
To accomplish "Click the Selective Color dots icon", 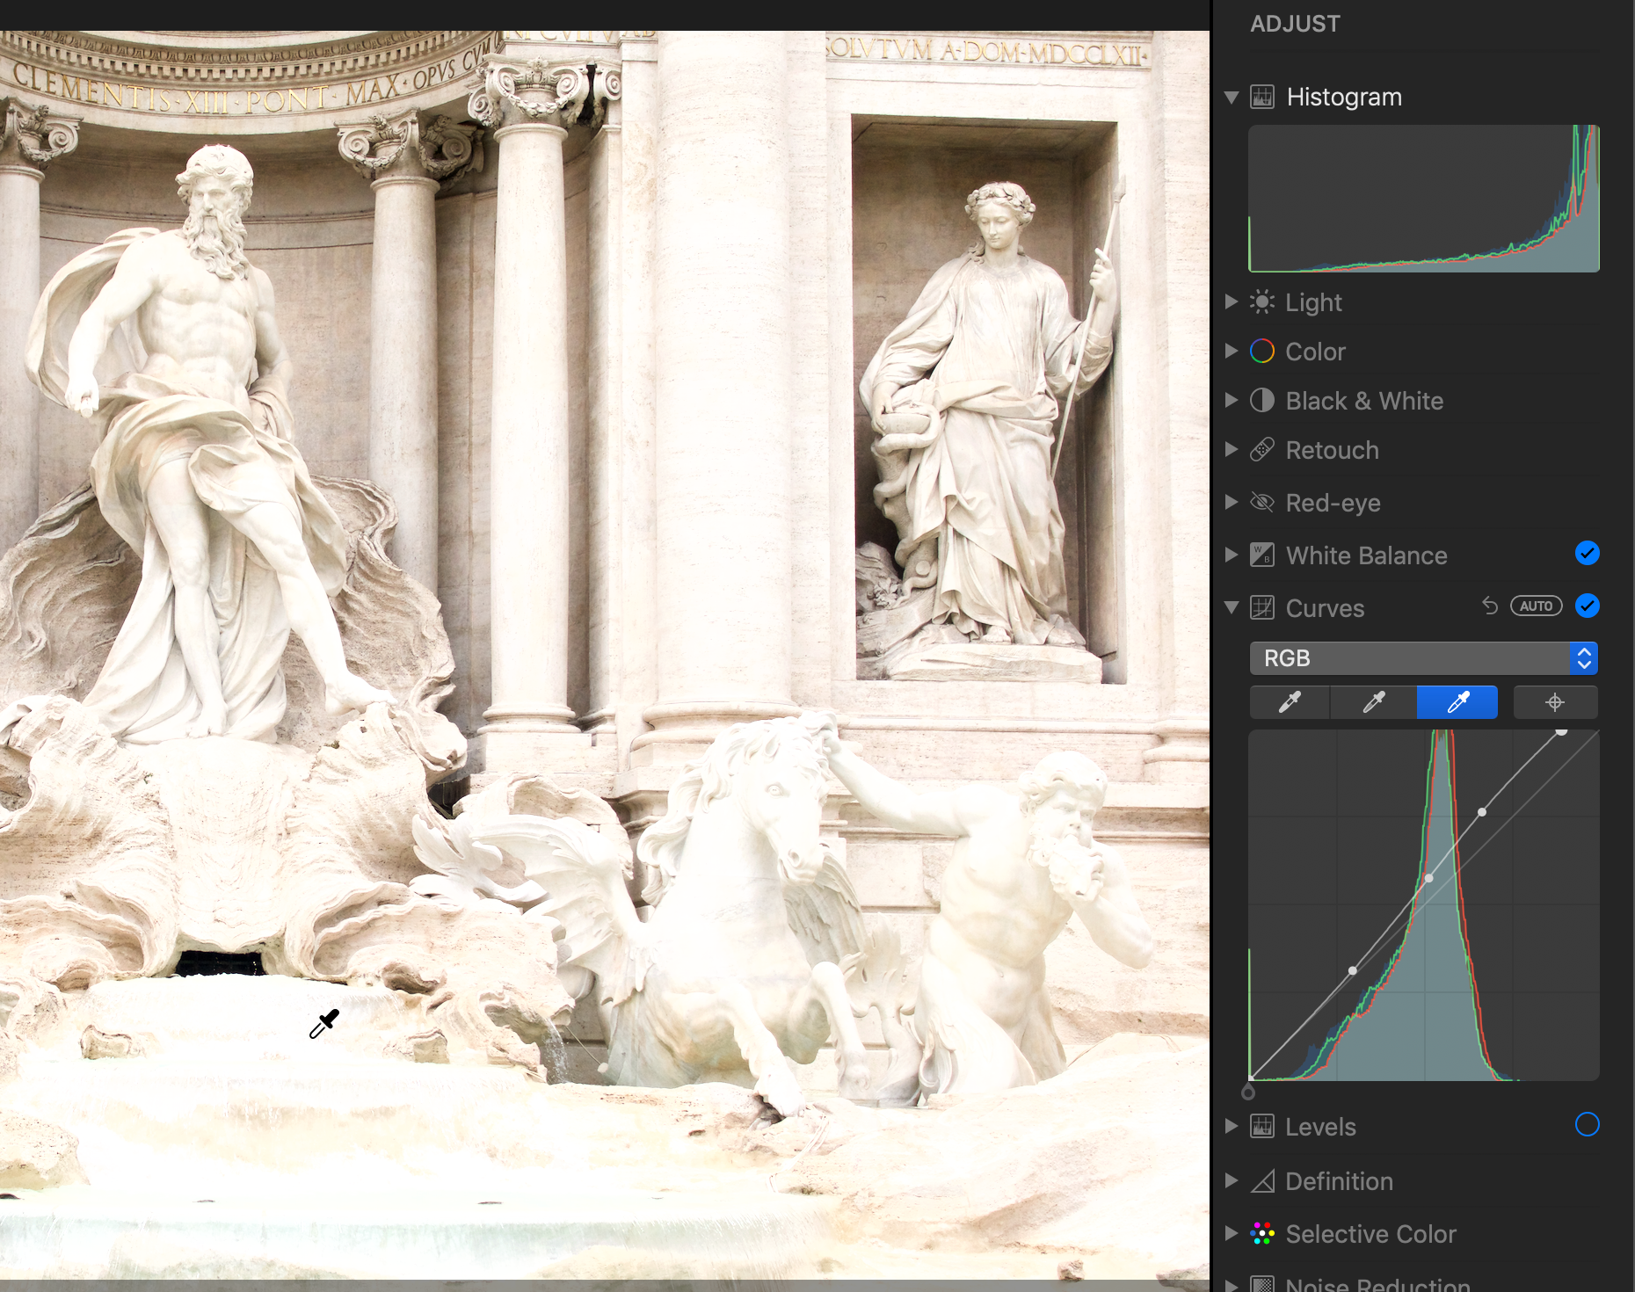I will [1262, 1234].
